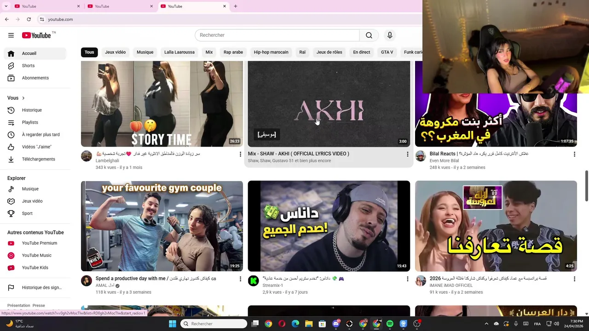Select the Raï filter chip
The image size is (589, 331).
302,52
